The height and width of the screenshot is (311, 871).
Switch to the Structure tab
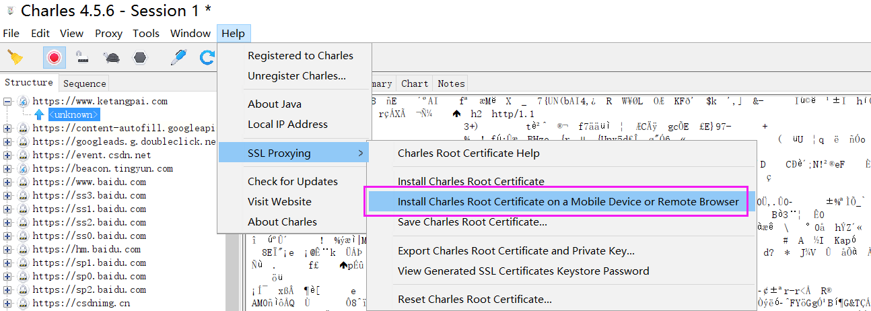[29, 82]
